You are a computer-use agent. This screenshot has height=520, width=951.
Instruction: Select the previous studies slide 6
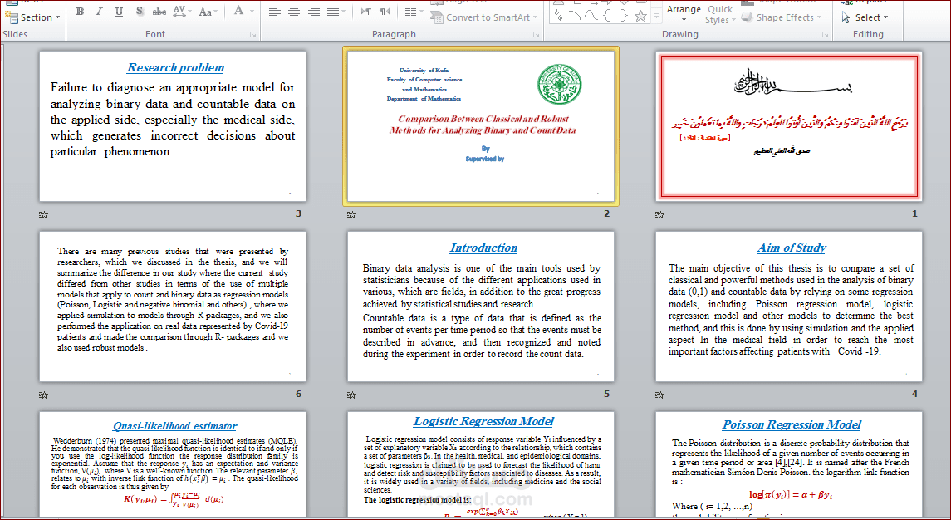pos(173,307)
